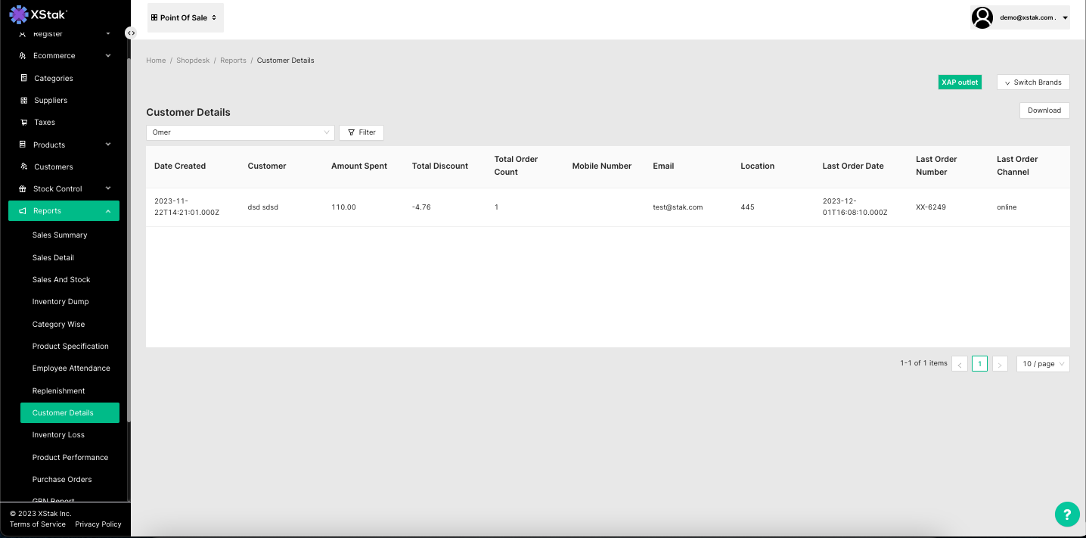Screen dimensions: 1086x538
Task: Click the Categories sidebar icon
Action: [x=23, y=78]
